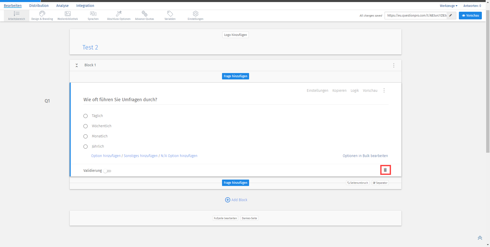Open the Werkzeuge dropdown
The width and height of the screenshot is (490, 247).
[x=448, y=6]
